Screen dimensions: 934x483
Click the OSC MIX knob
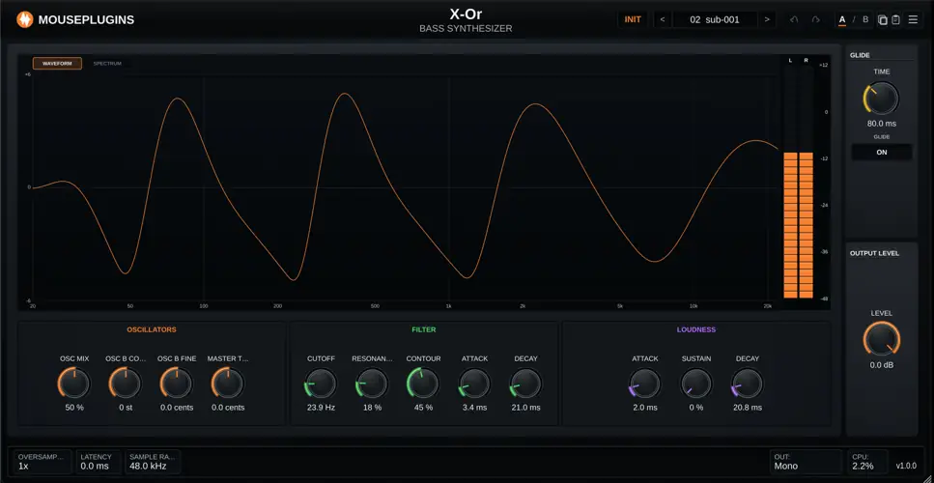(74, 383)
